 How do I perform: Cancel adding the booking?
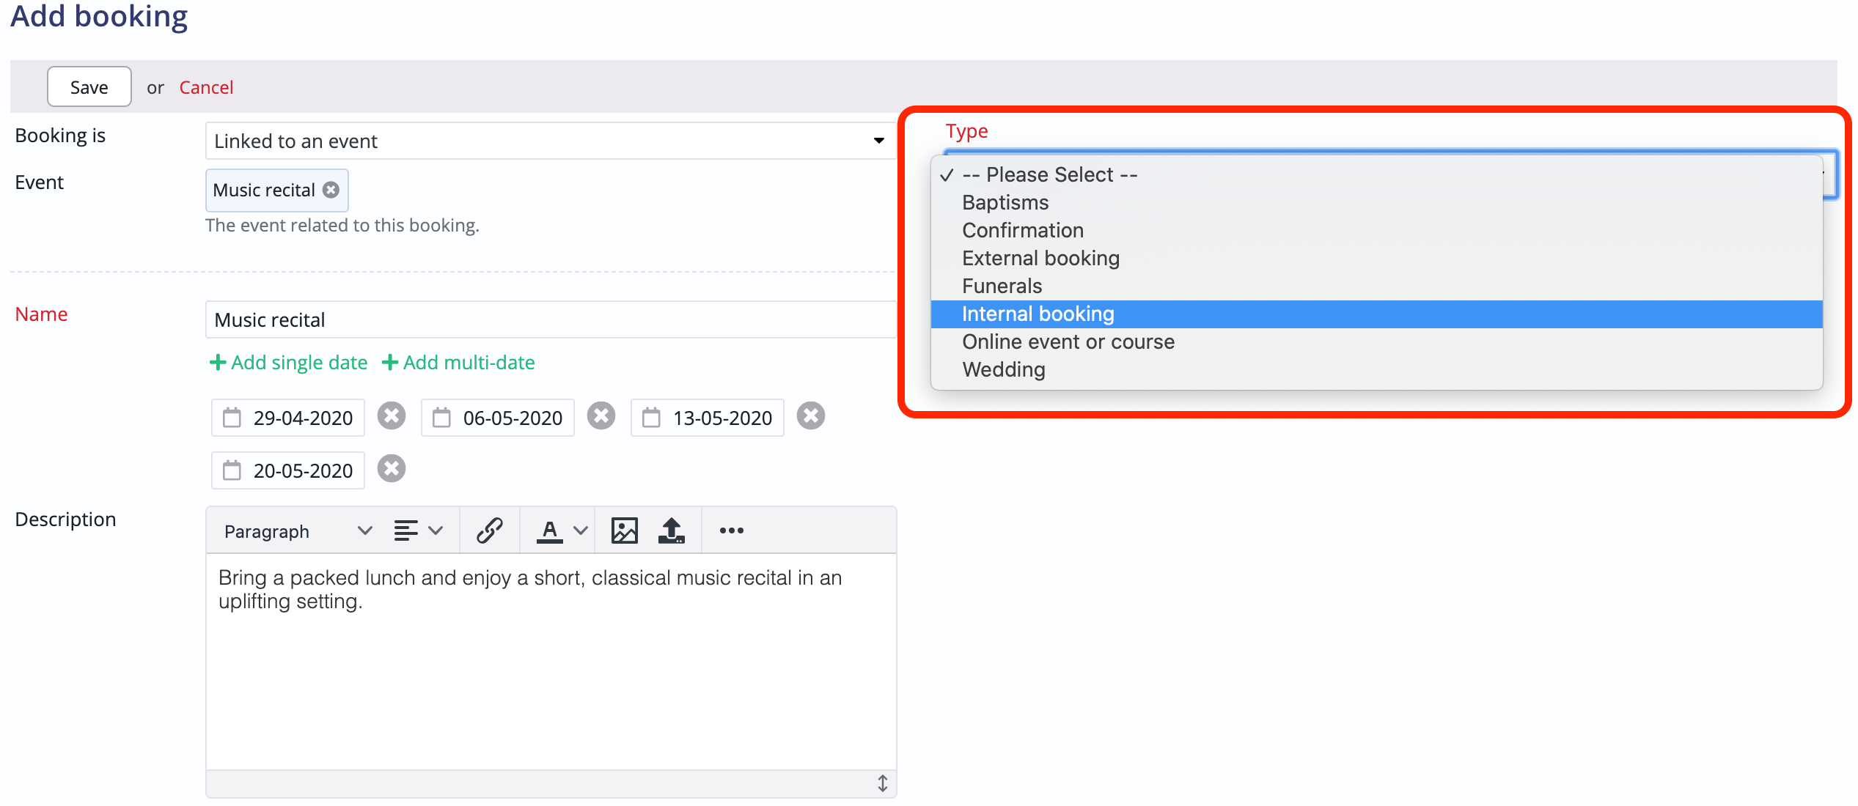pyautogui.click(x=205, y=86)
